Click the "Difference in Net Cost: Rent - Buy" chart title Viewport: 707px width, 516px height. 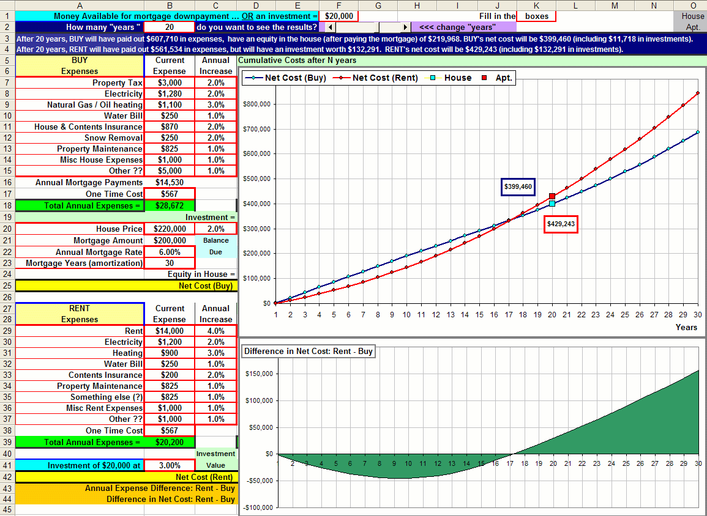[x=309, y=351]
